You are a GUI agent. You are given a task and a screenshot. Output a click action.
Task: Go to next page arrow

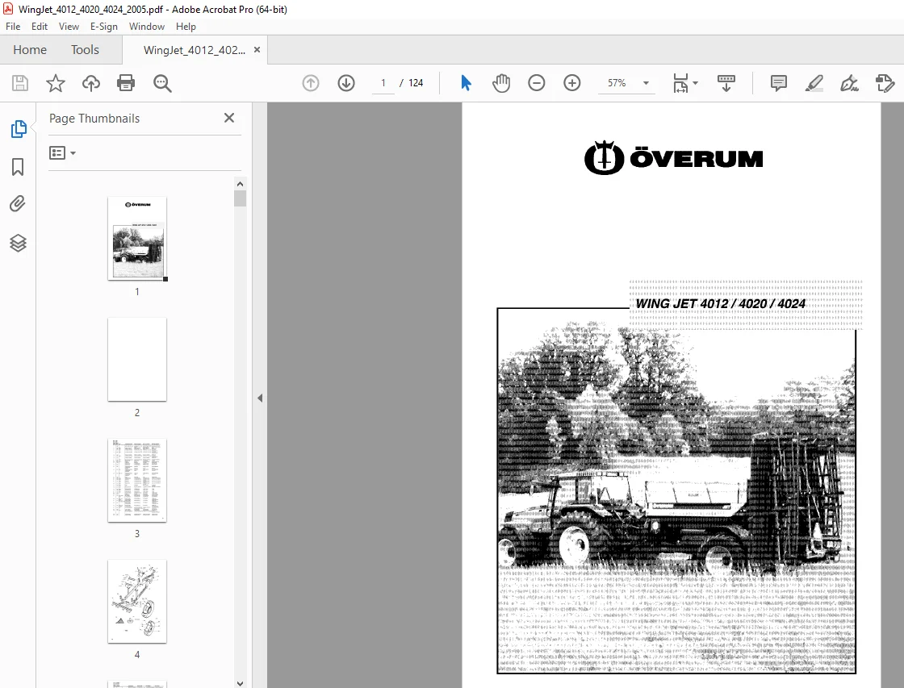click(346, 83)
